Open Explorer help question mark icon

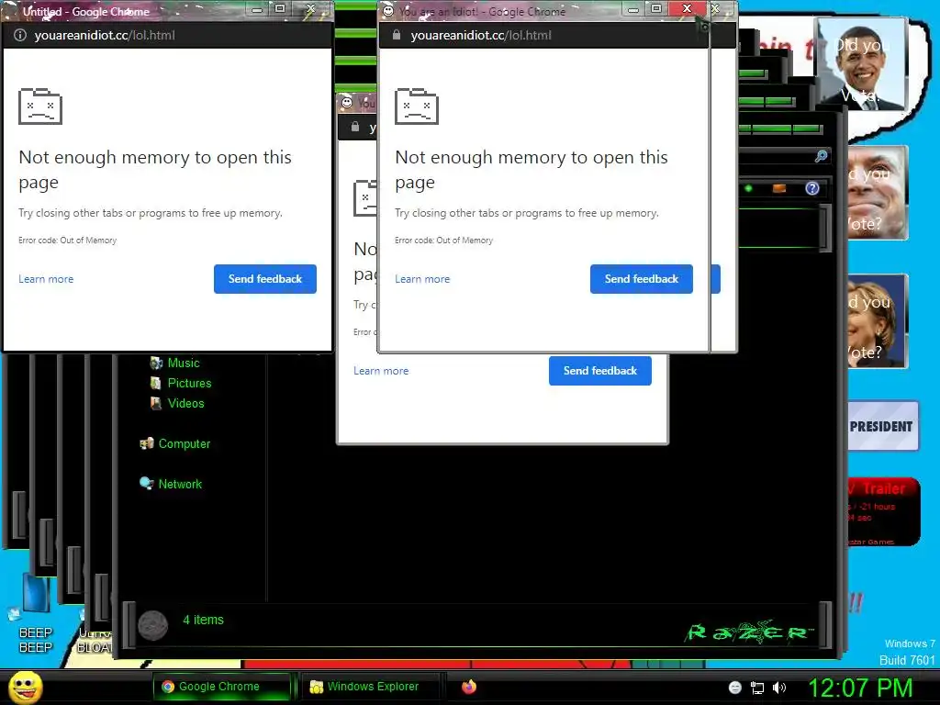[812, 188]
